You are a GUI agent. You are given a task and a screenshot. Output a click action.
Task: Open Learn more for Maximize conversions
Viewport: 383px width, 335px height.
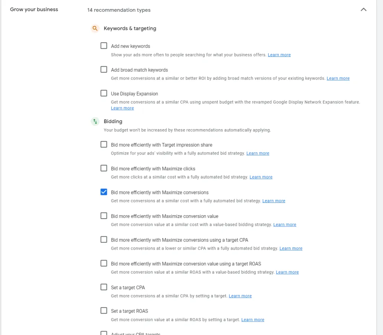click(273, 201)
